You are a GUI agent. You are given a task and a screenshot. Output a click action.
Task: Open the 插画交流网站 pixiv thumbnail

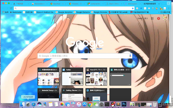[x=96, y=95]
